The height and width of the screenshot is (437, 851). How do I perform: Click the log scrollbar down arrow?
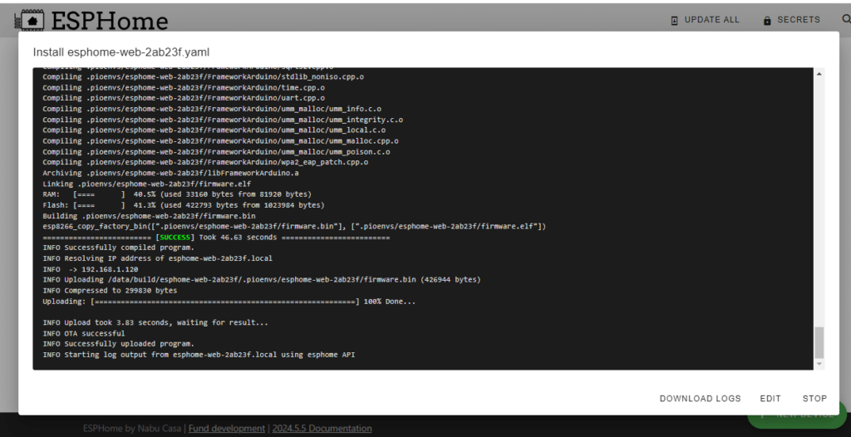(x=819, y=364)
